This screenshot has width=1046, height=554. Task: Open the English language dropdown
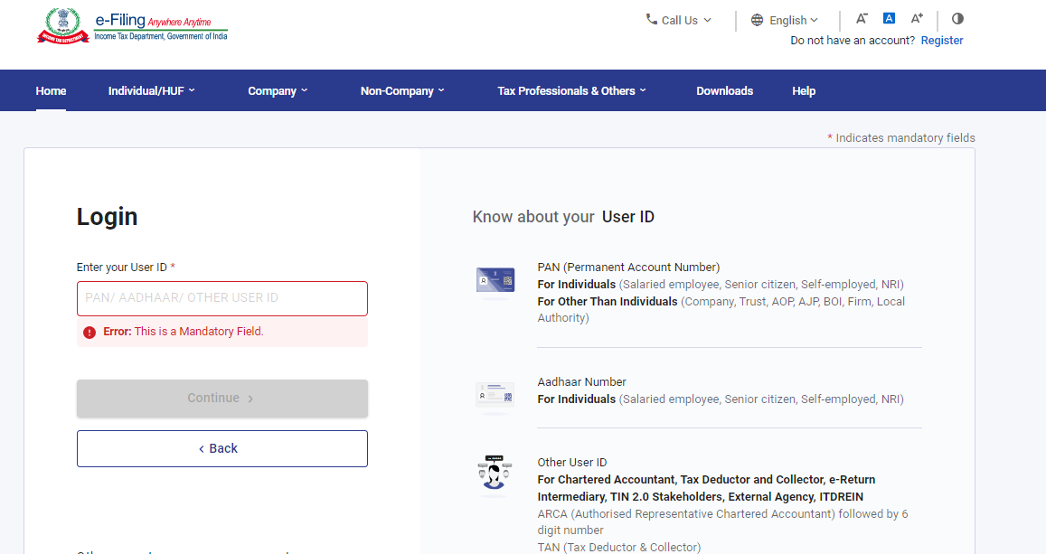coord(785,20)
